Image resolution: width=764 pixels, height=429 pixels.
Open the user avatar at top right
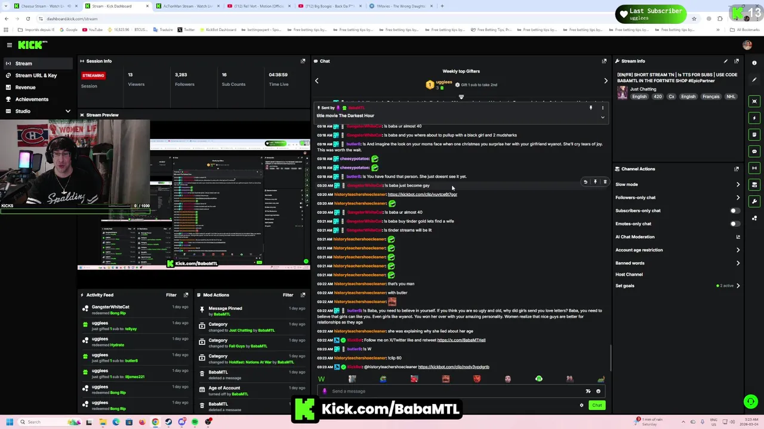tap(747, 45)
